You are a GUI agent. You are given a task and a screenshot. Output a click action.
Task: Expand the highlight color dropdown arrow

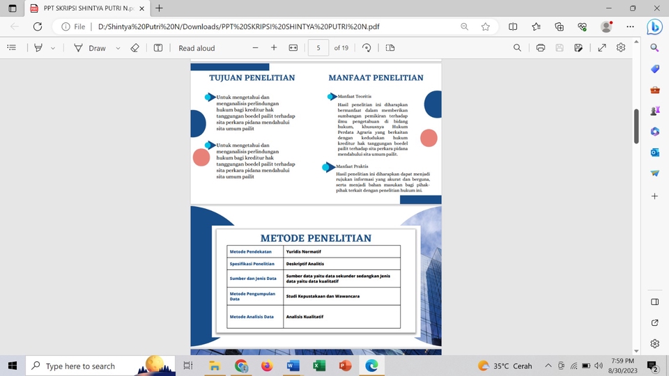[53, 48]
